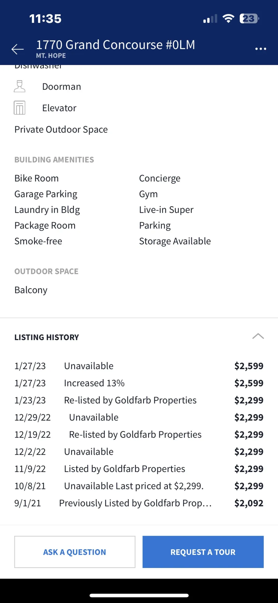Tap the battery indicator icon
278x603 pixels.
coord(249,19)
